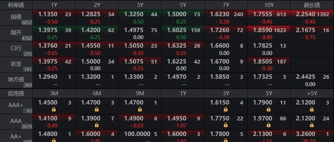334x142 pixels.
Task: Select the AAA row label with 2679
Action: [x=16, y=121]
